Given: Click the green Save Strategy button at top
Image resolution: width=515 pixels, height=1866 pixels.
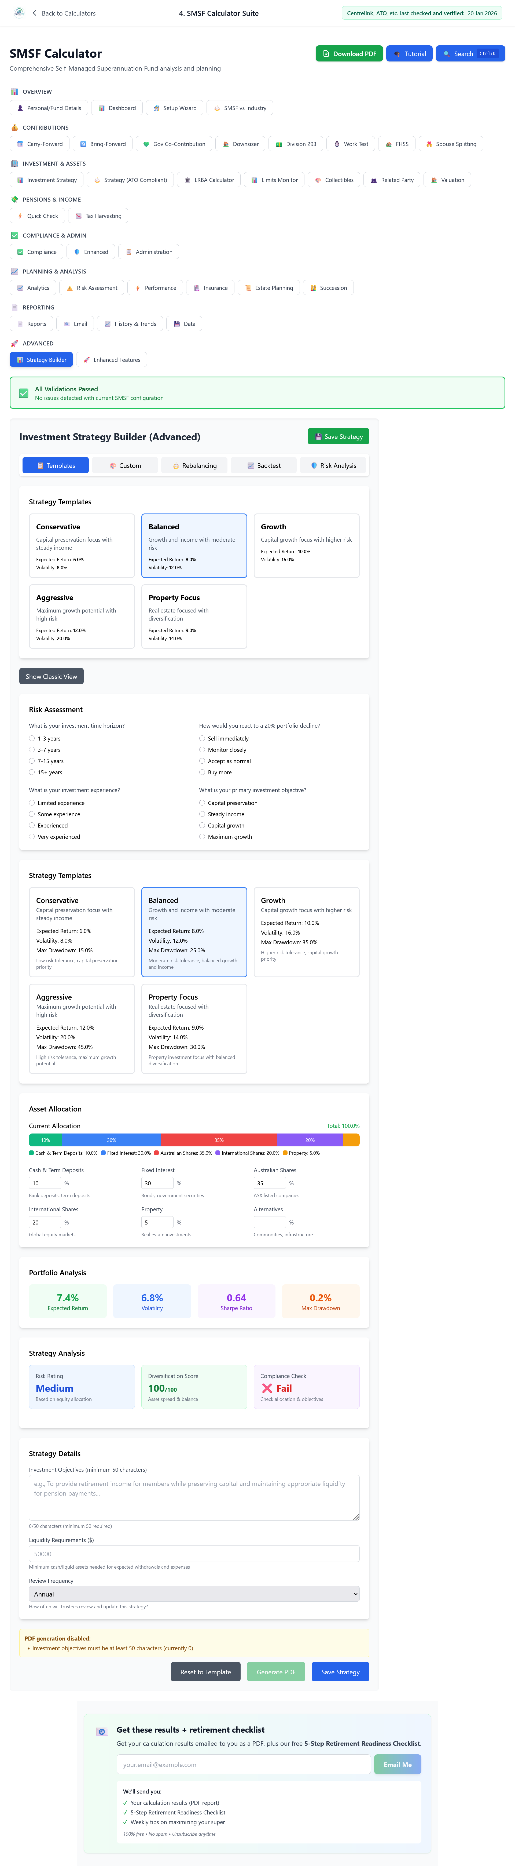Looking at the screenshot, I should click(338, 437).
